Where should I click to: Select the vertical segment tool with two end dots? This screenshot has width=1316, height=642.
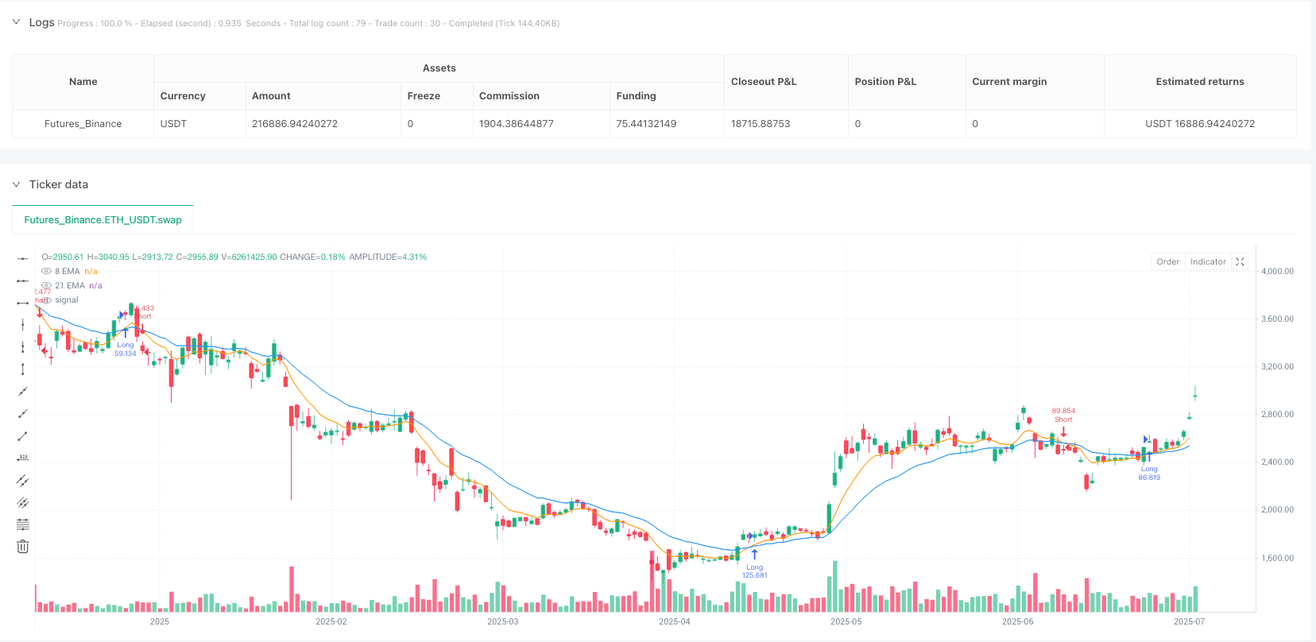[x=23, y=346]
